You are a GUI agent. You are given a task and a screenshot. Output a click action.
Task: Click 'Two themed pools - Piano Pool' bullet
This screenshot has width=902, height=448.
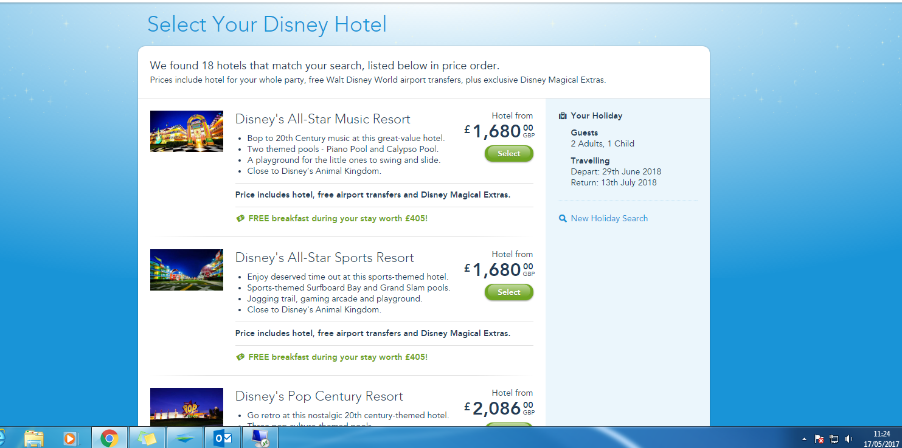tap(343, 149)
